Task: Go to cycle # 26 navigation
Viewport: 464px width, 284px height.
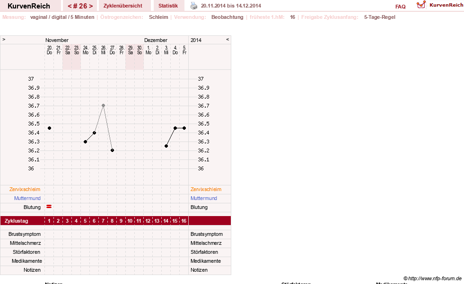Action: (80, 6)
